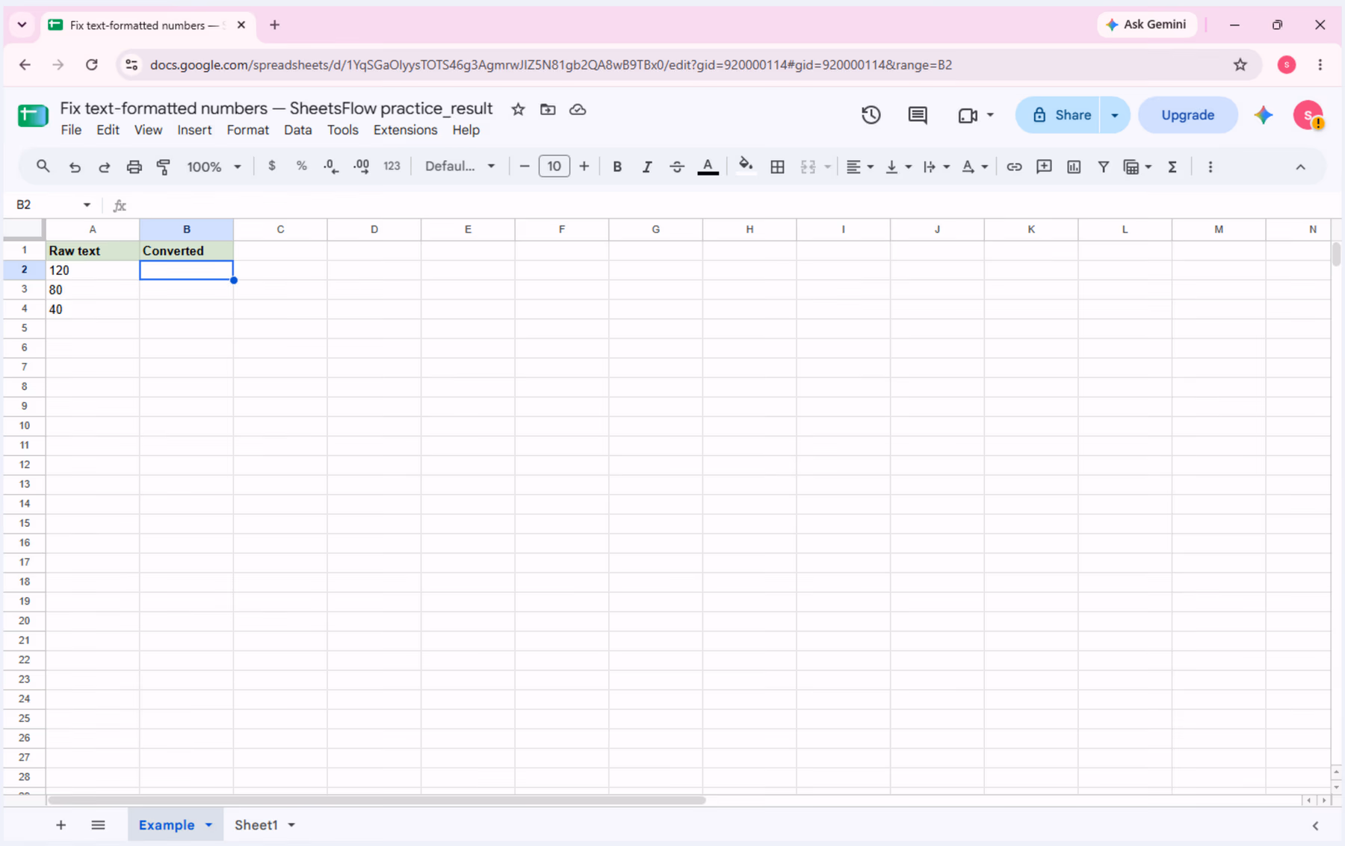1345x846 pixels.
Task: Insert a chart
Action: pyautogui.click(x=1074, y=167)
